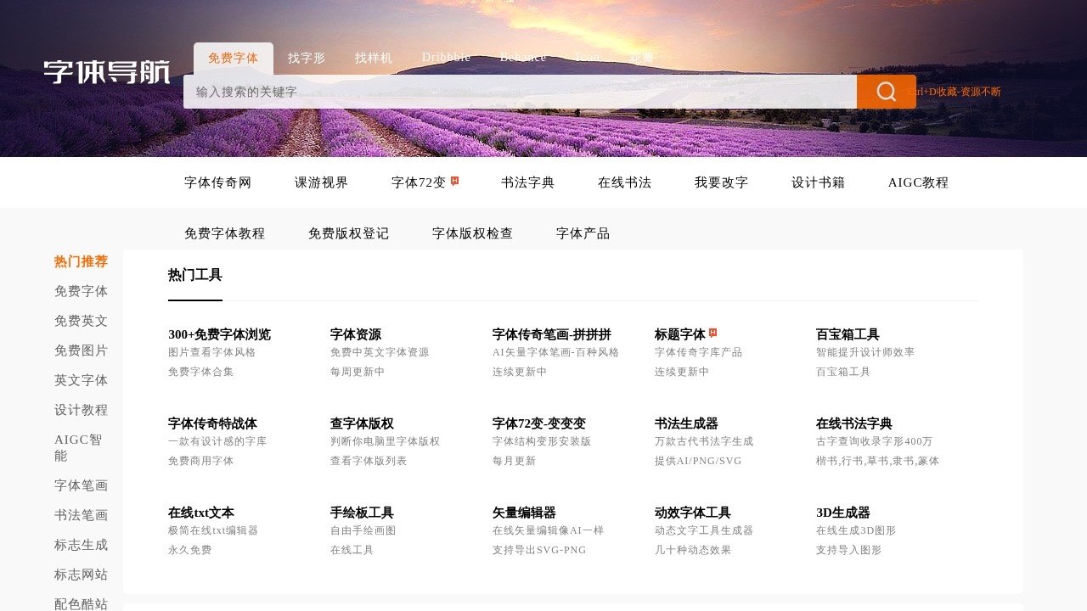Click the NEW badge beside 标题字体
Image resolution: width=1087 pixels, height=611 pixels.
coord(713,331)
